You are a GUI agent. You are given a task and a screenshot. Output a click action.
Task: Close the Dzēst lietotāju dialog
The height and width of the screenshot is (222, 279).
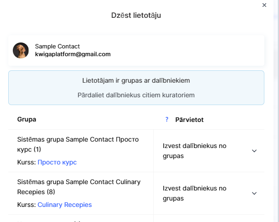[x=264, y=5]
